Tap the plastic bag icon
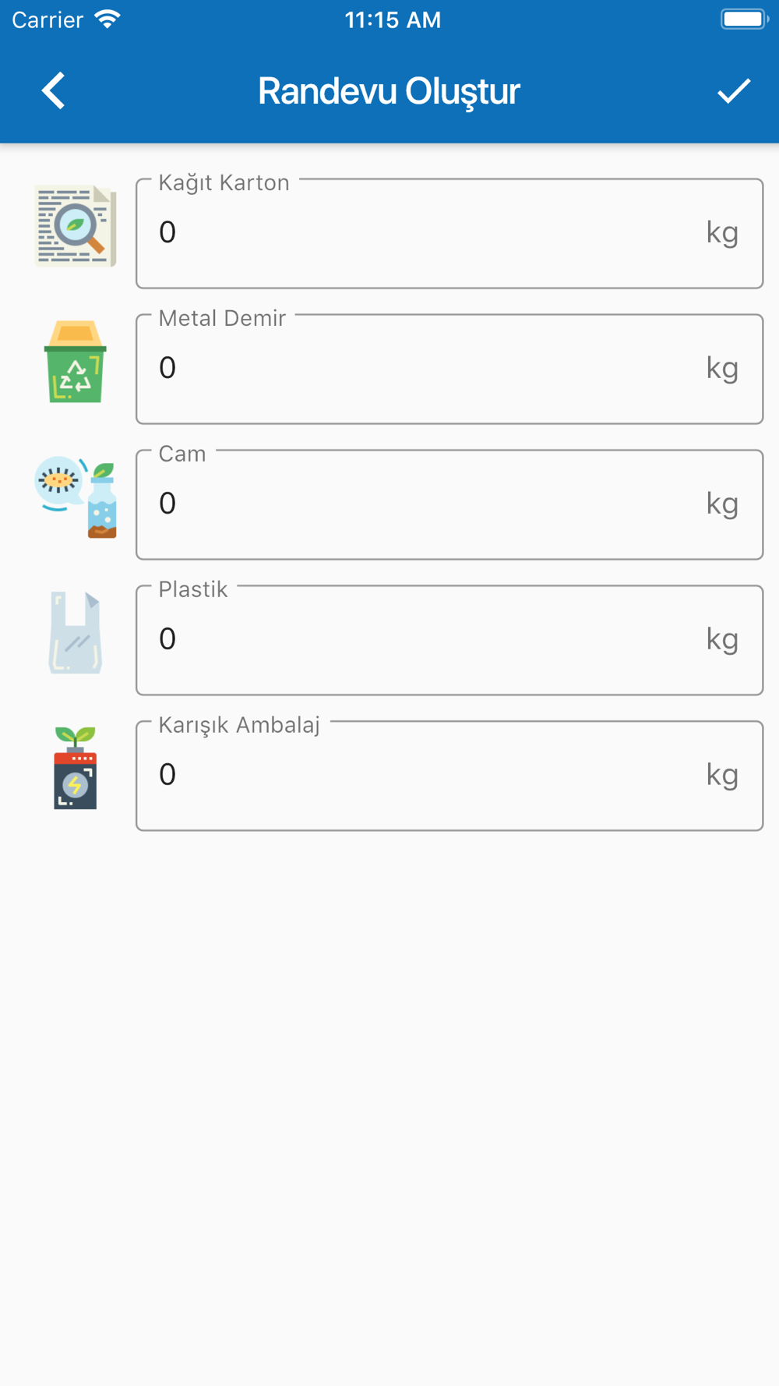 [76, 632]
